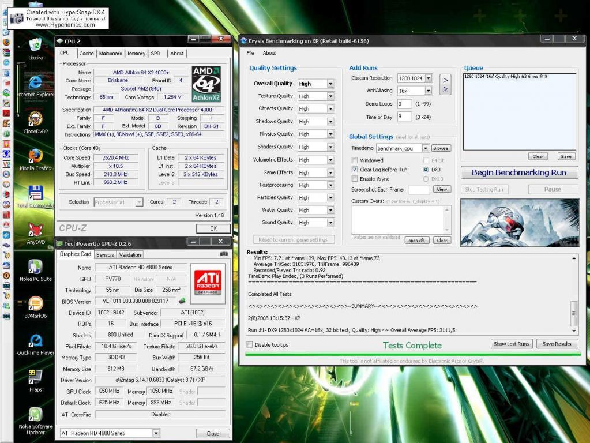Viewport: 590px width, 443px height.
Task: Click the Firefox icon in the side launch bar
Action: point(6,42)
